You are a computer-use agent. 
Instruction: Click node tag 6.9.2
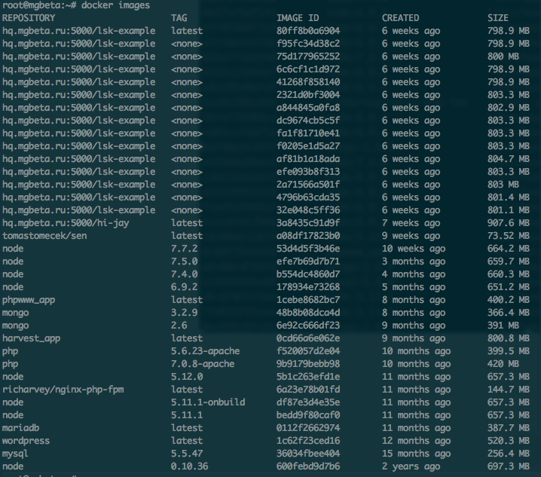185,287
